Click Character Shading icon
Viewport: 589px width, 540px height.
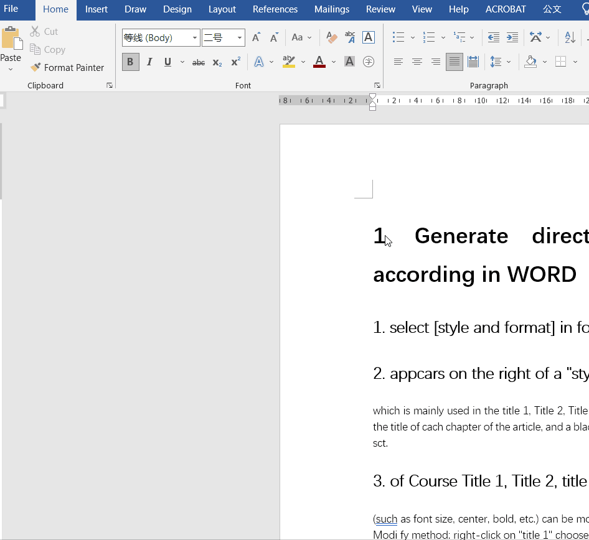pyautogui.click(x=349, y=62)
